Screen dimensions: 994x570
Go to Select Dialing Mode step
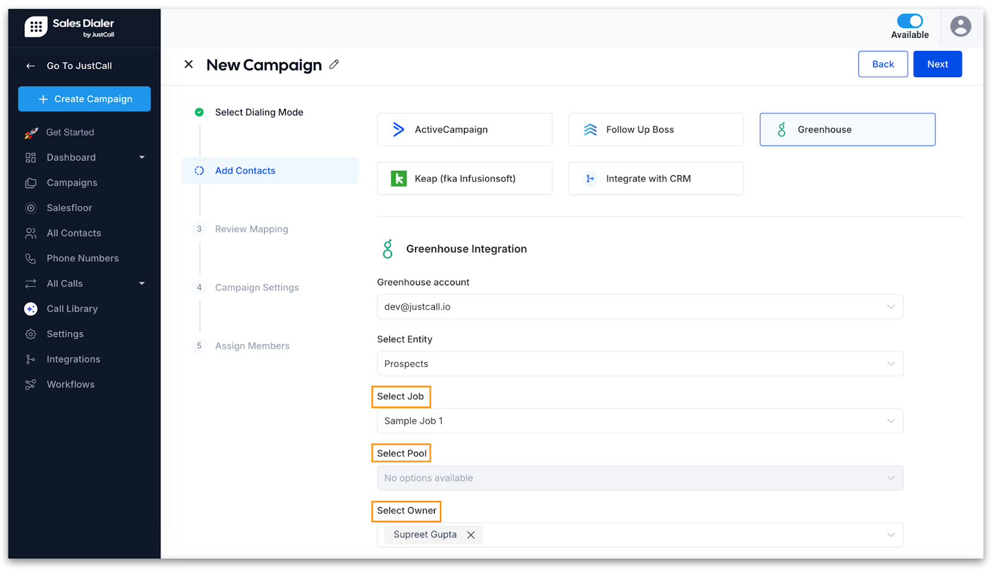click(x=259, y=113)
